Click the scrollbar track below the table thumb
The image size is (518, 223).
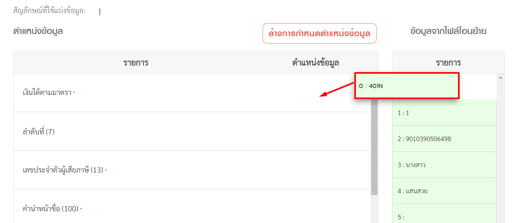(374, 209)
